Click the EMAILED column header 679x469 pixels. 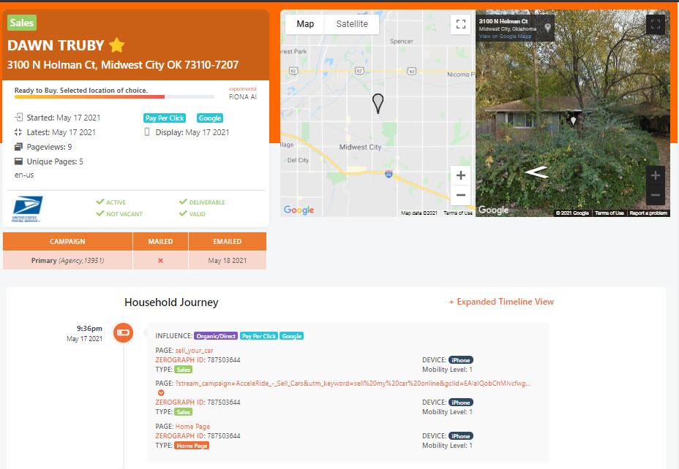tap(228, 242)
